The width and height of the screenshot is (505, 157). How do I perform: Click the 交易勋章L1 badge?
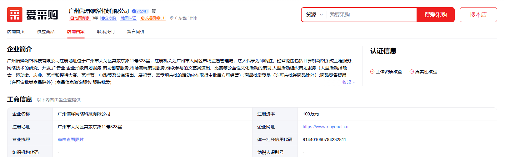pos(153,18)
